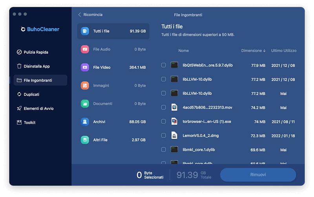This screenshot has height=197, width=314.
Task: Click the 69.6 MB size of libmkl_core.1.dylib
Action: 258,150
